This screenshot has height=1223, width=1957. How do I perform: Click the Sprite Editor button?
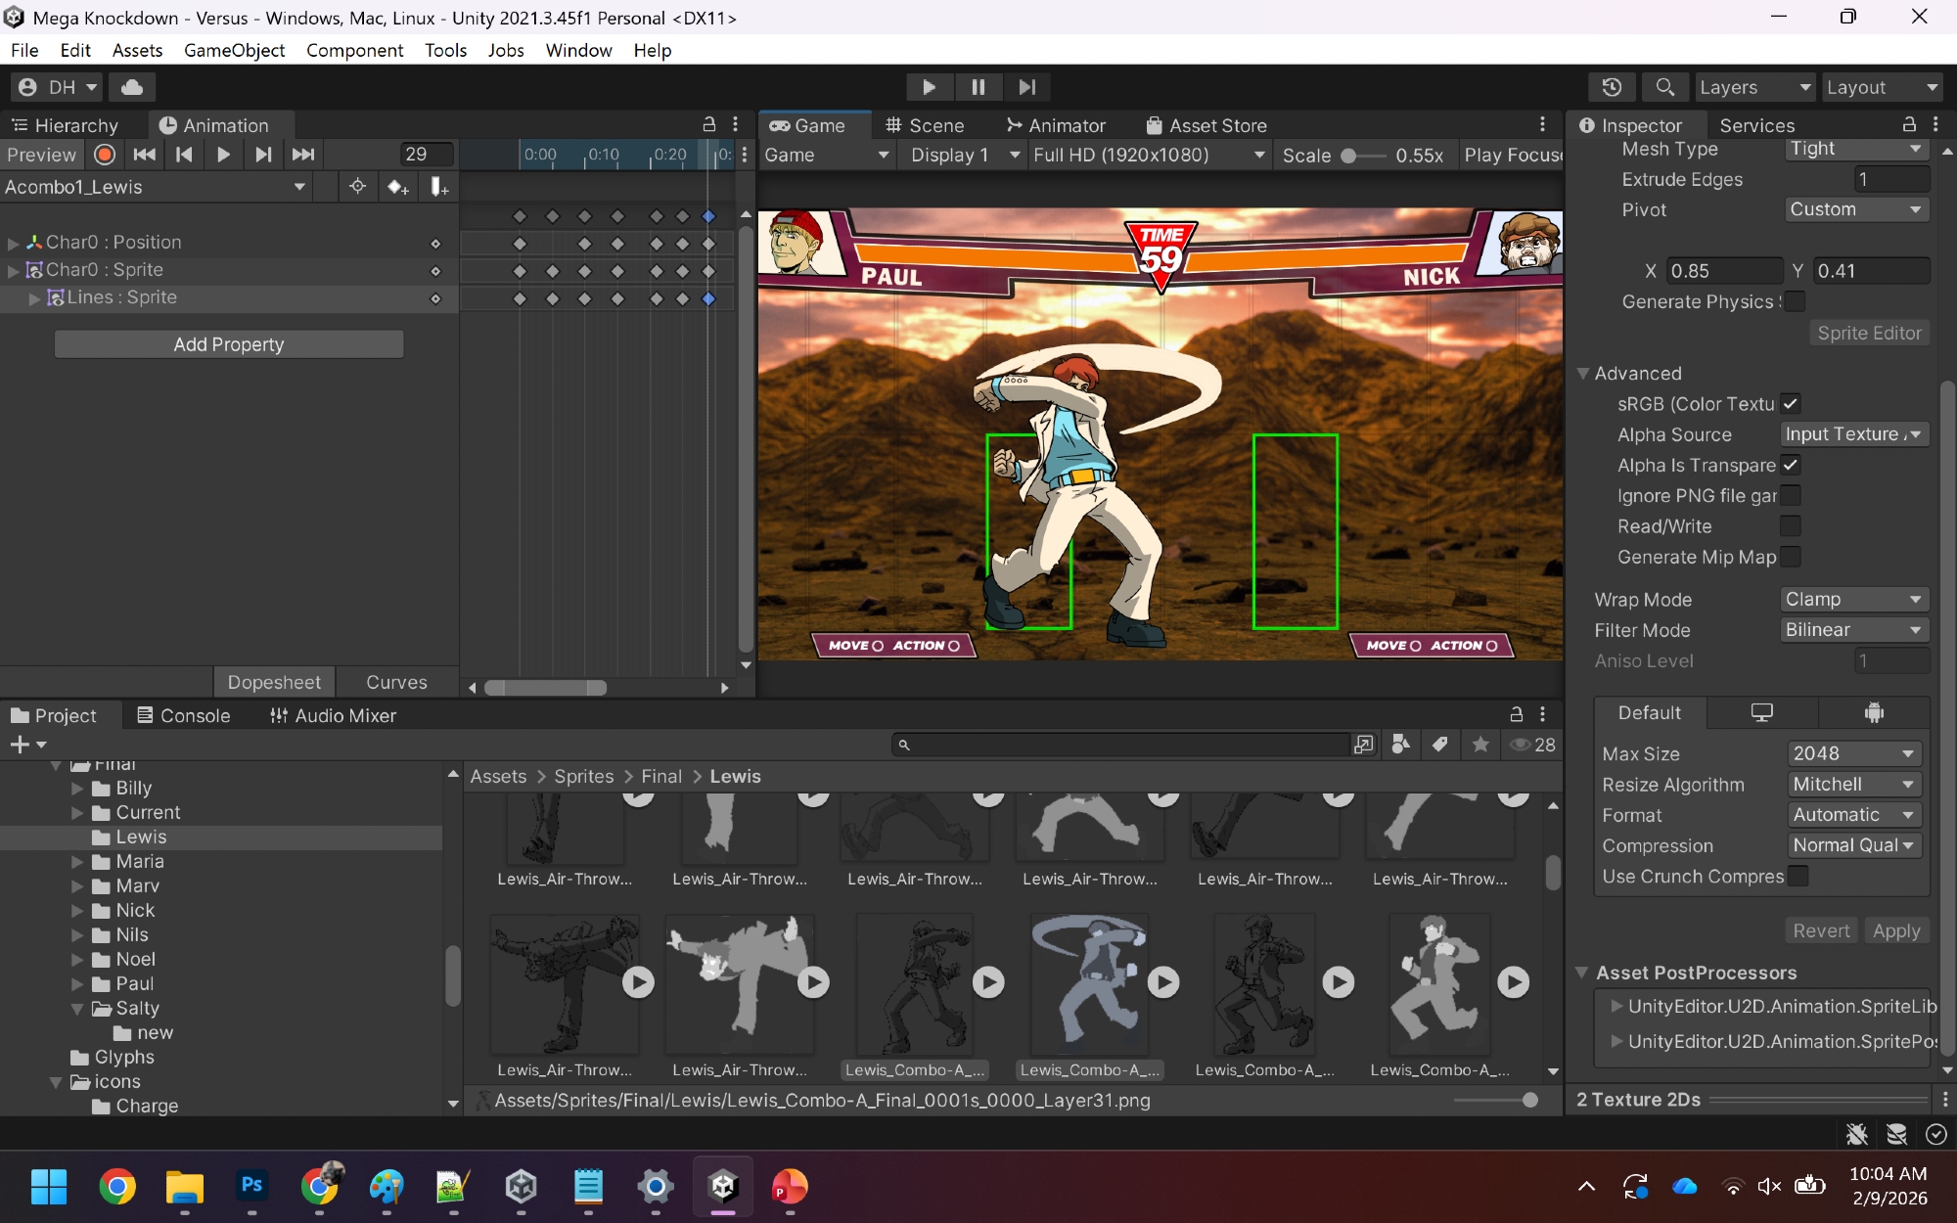coord(1869,333)
